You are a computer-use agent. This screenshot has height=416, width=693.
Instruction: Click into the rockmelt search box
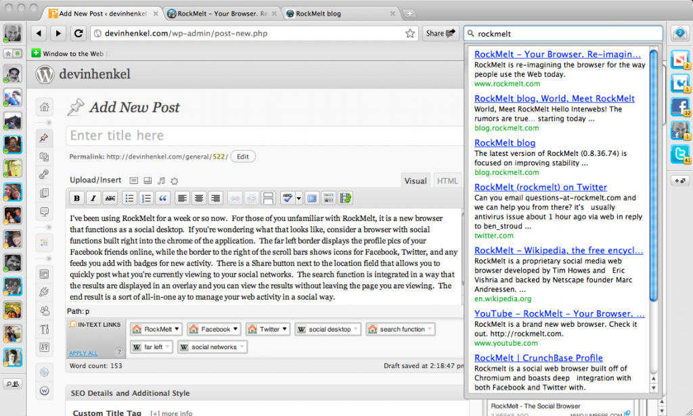563,34
